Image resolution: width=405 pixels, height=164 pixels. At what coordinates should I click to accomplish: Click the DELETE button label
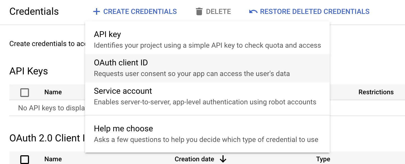[218, 11]
